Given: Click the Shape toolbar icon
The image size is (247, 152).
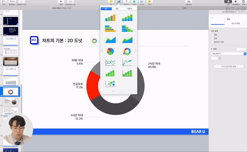Looking at the screenshot, I should [x=134, y=2].
